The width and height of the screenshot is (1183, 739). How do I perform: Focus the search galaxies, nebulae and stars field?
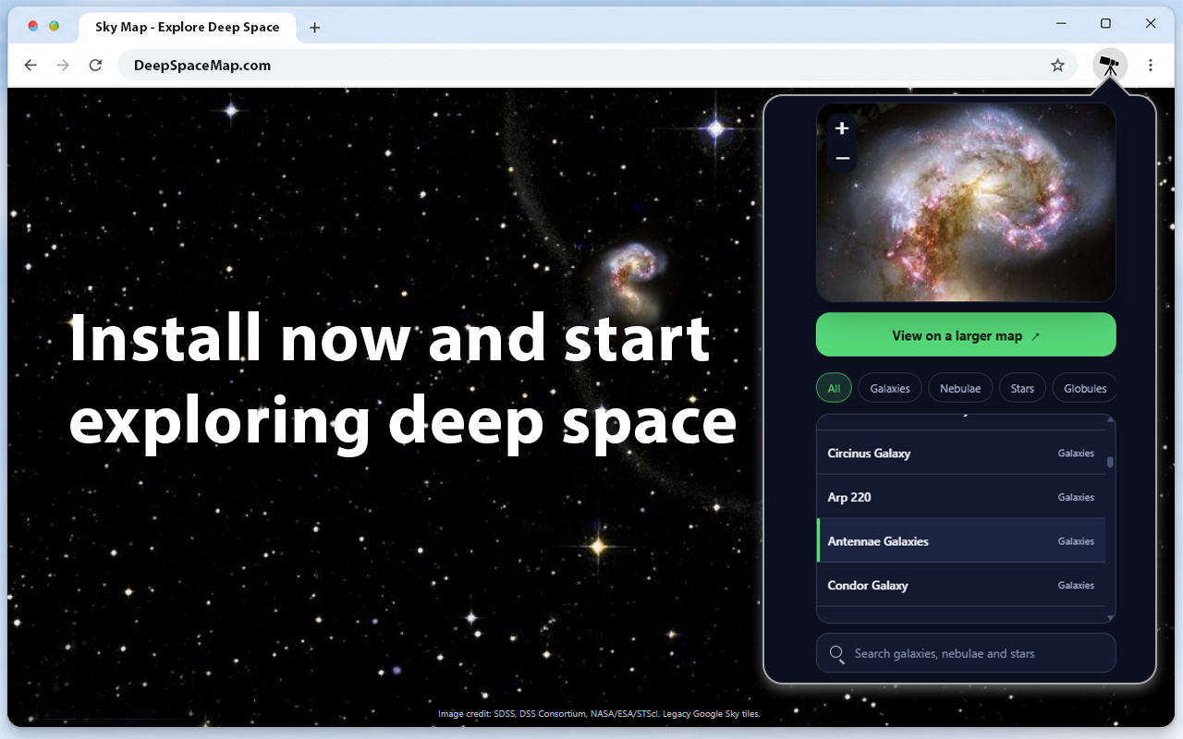click(966, 653)
